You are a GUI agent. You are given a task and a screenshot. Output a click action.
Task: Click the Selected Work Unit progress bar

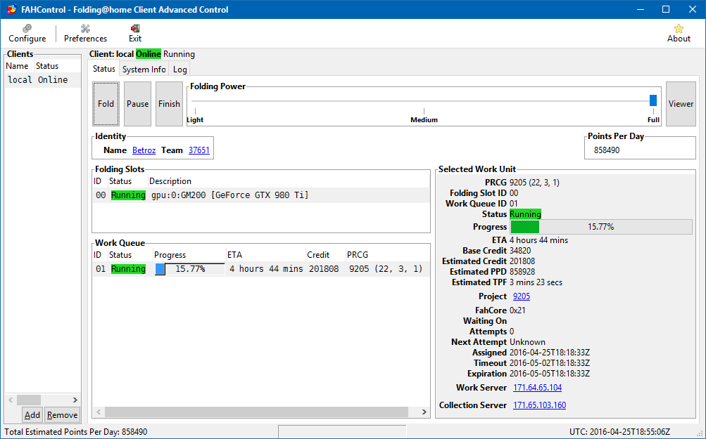pyautogui.click(x=601, y=227)
